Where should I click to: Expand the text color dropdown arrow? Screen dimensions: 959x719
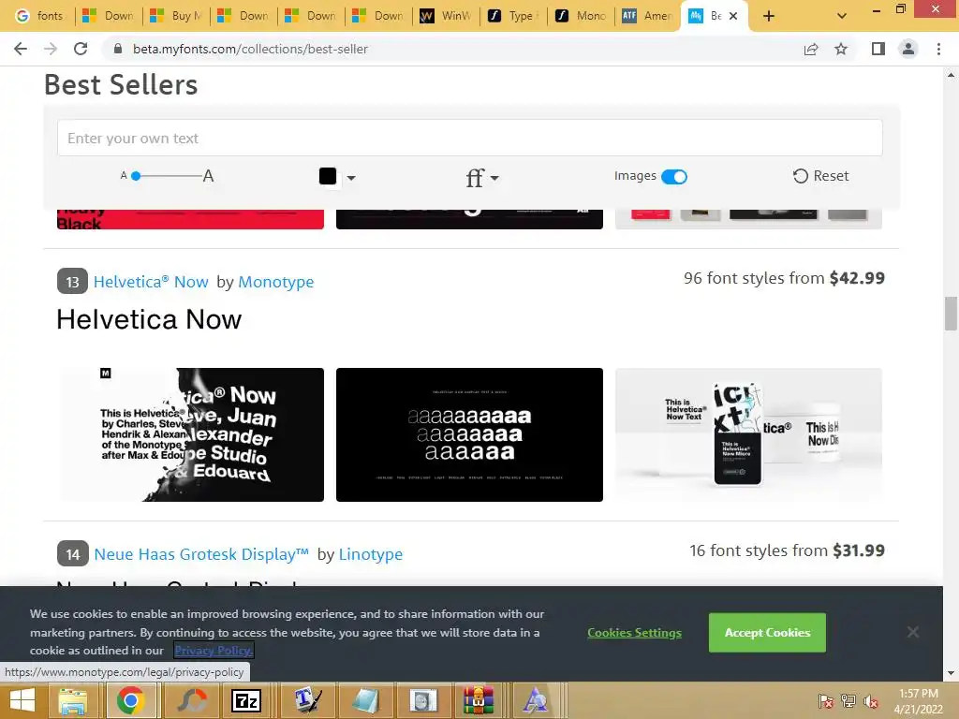point(351,178)
